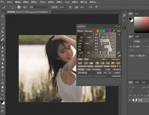Select the Eraser tool

2,55
